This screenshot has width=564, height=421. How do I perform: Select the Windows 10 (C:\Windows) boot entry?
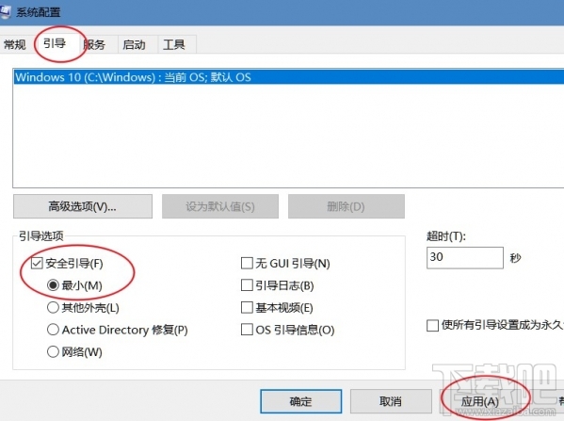[289, 77]
